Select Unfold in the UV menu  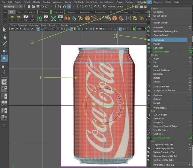coord(157,99)
